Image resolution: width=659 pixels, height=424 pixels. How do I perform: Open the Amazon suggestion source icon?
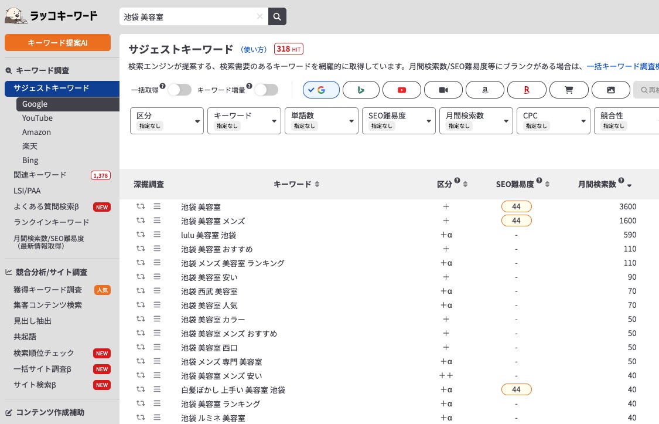pyautogui.click(x=485, y=90)
